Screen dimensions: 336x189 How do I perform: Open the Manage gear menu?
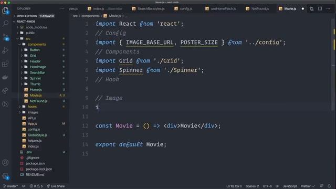coord(5,176)
